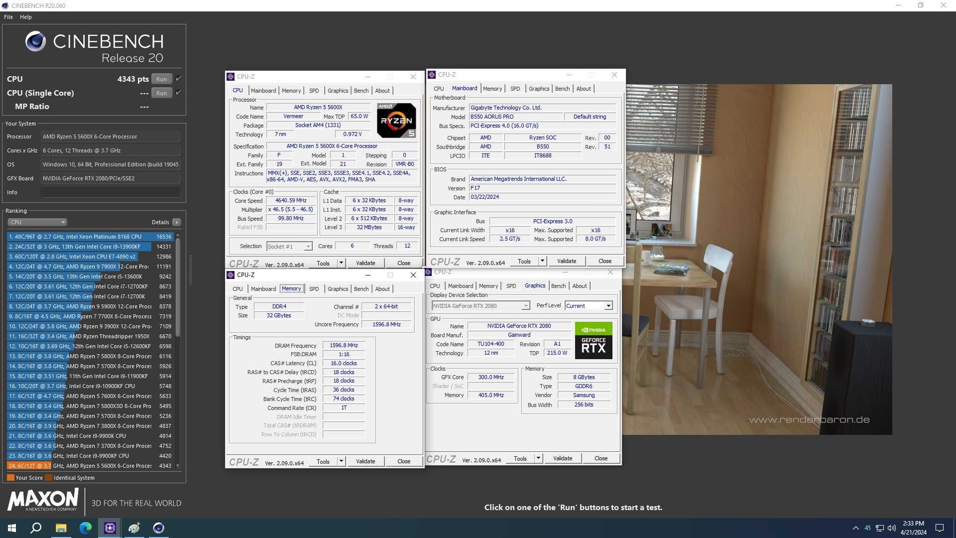Image resolution: width=956 pixels, height=538 pixels.
Task: Switch to Graphics tab in CPU window
Action: tap(338, 91)
